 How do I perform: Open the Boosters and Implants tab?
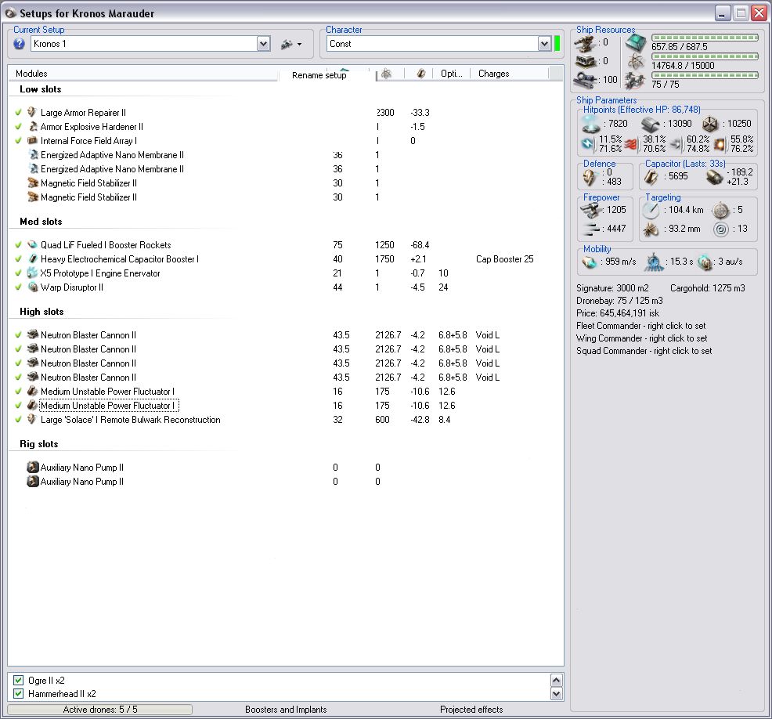[x=286, y=710]
